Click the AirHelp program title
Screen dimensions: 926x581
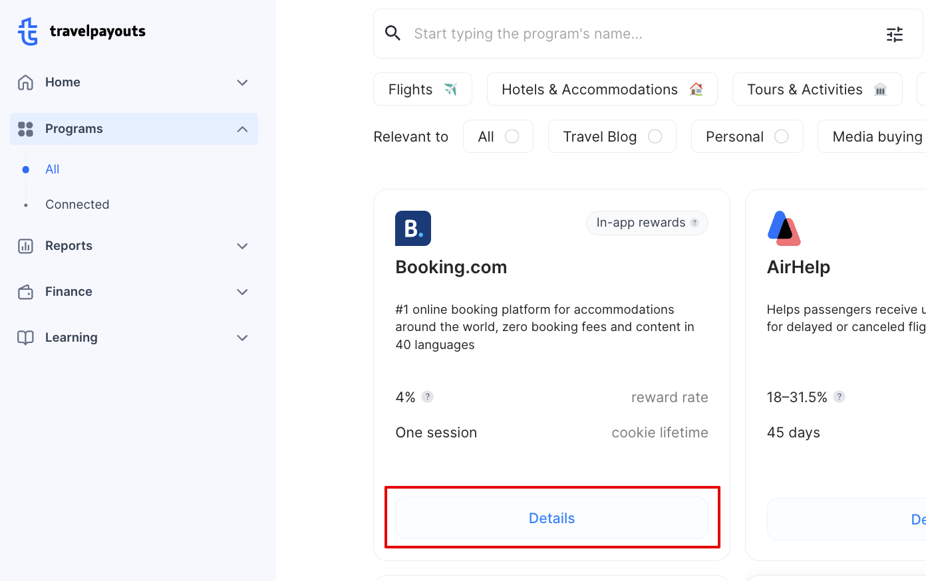[798, 267]
